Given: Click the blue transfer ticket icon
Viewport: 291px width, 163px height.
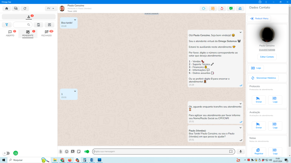Looking at the screenshot, I should tap(240, 9).
